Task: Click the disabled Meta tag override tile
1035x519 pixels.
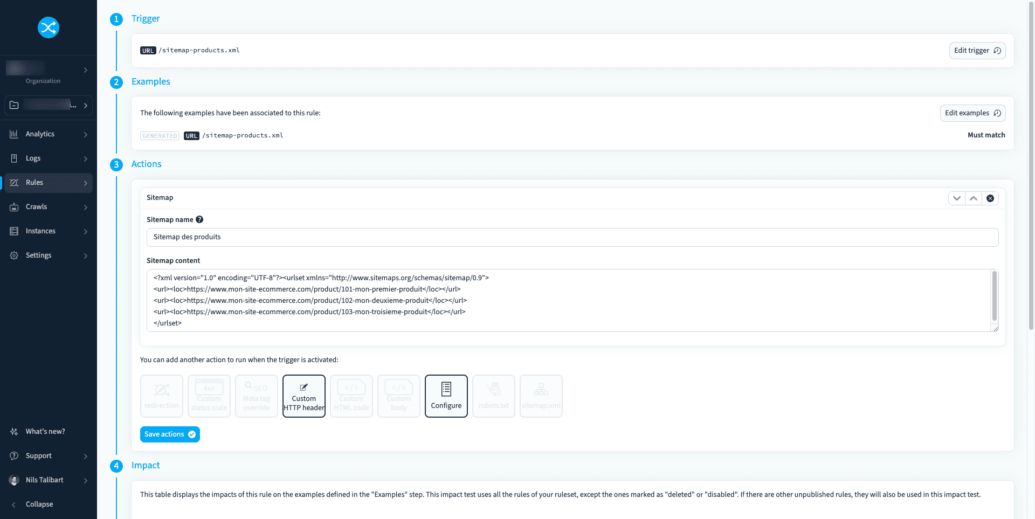Action: pyautogui.click(x=257, y=396)
